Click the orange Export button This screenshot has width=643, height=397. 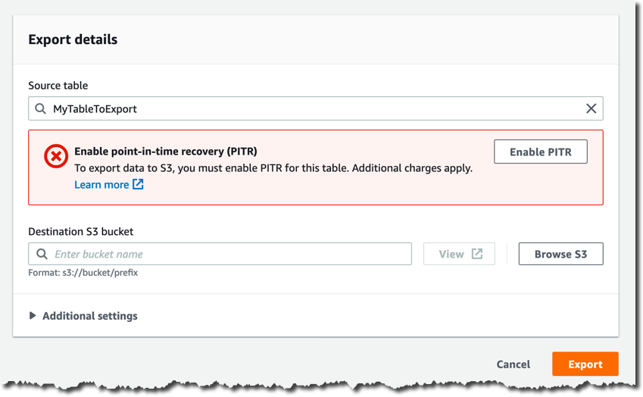tap(585, 364)
